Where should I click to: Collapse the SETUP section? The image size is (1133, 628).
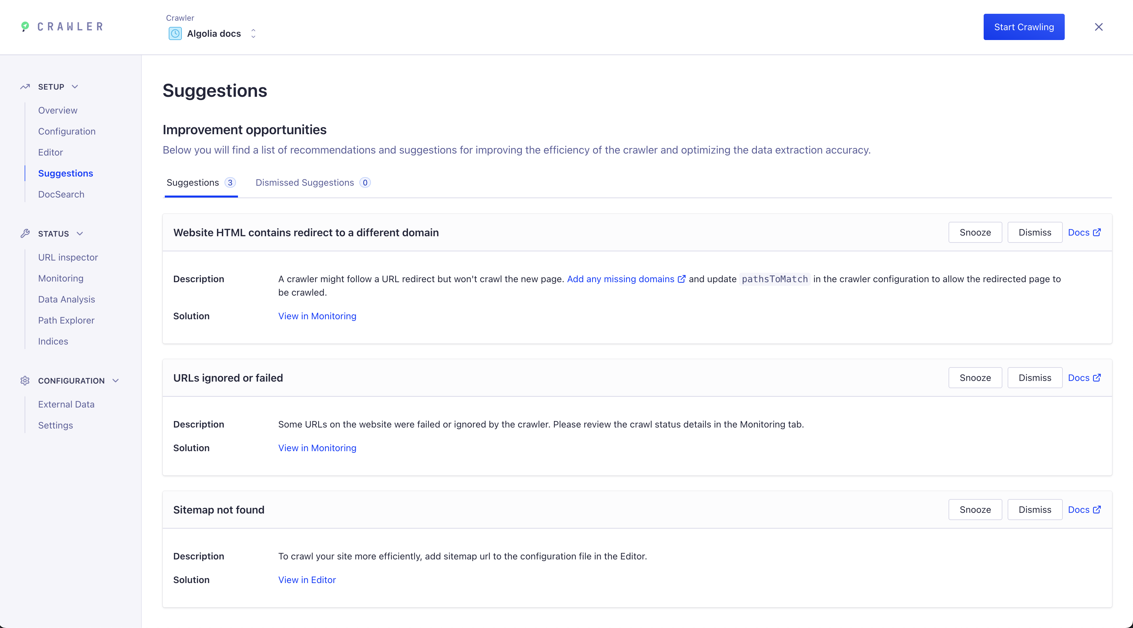[x=75, y=86]
